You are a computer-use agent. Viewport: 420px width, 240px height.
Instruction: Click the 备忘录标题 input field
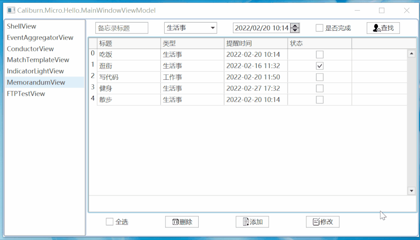tap(122, 28)
